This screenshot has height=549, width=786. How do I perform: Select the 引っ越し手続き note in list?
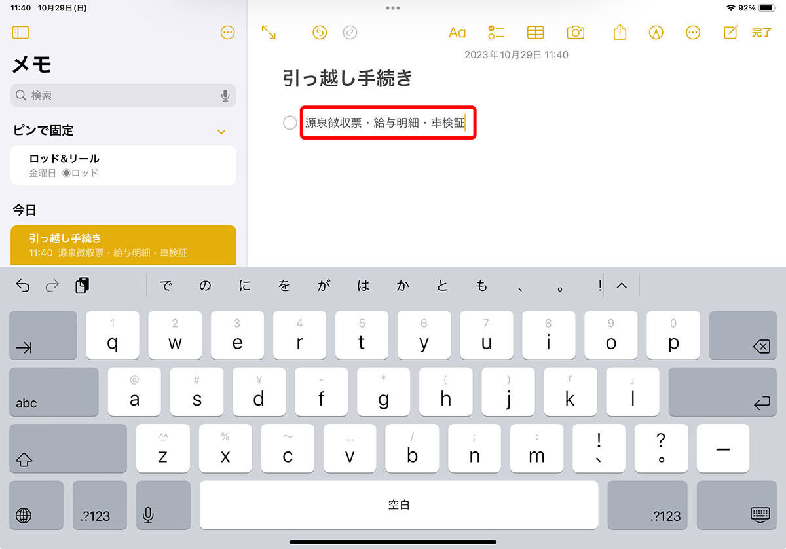coord(123,245)
